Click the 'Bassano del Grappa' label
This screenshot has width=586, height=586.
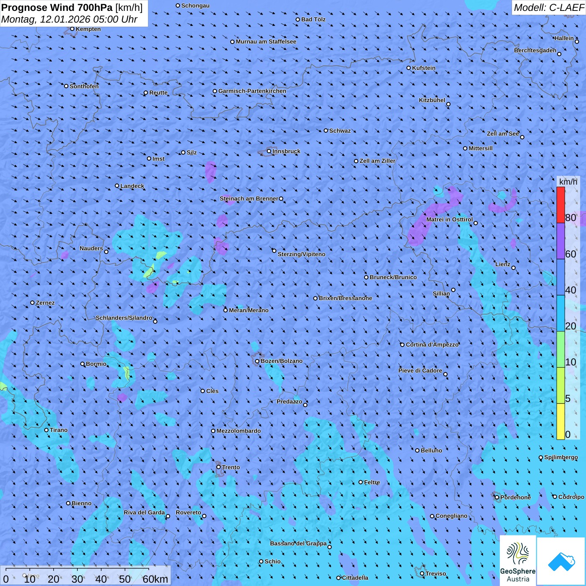point(298,543)
